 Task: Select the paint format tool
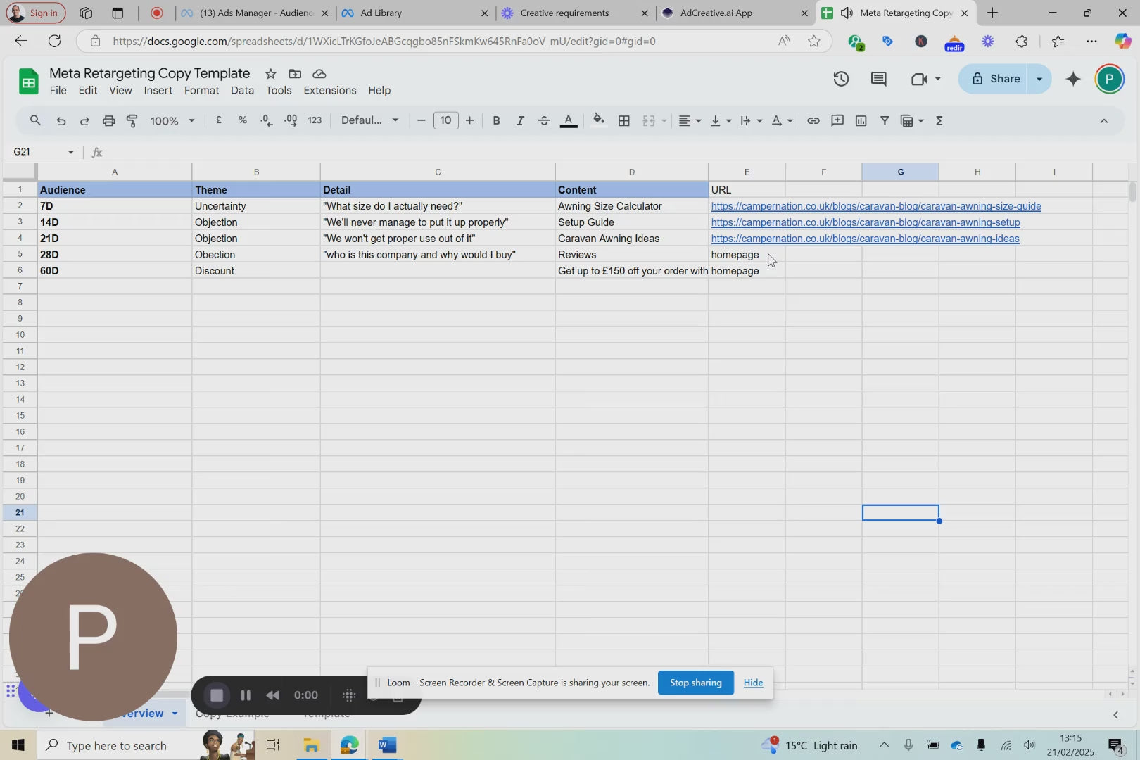(132, 121)
